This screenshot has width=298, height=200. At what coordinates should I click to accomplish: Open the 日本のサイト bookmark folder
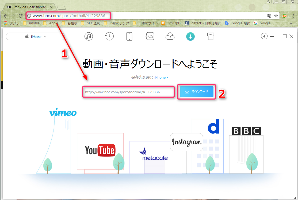[145, 23]
